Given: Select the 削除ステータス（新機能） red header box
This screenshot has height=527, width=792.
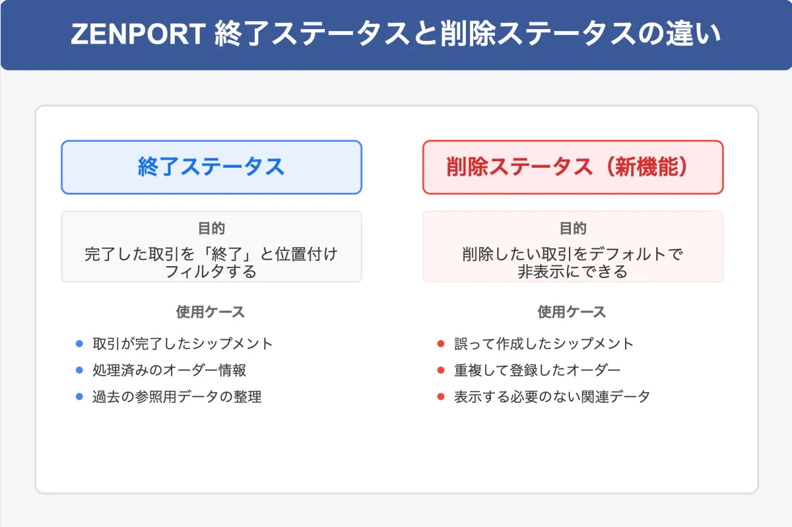Looking at the screenshot, I should 573,167.
